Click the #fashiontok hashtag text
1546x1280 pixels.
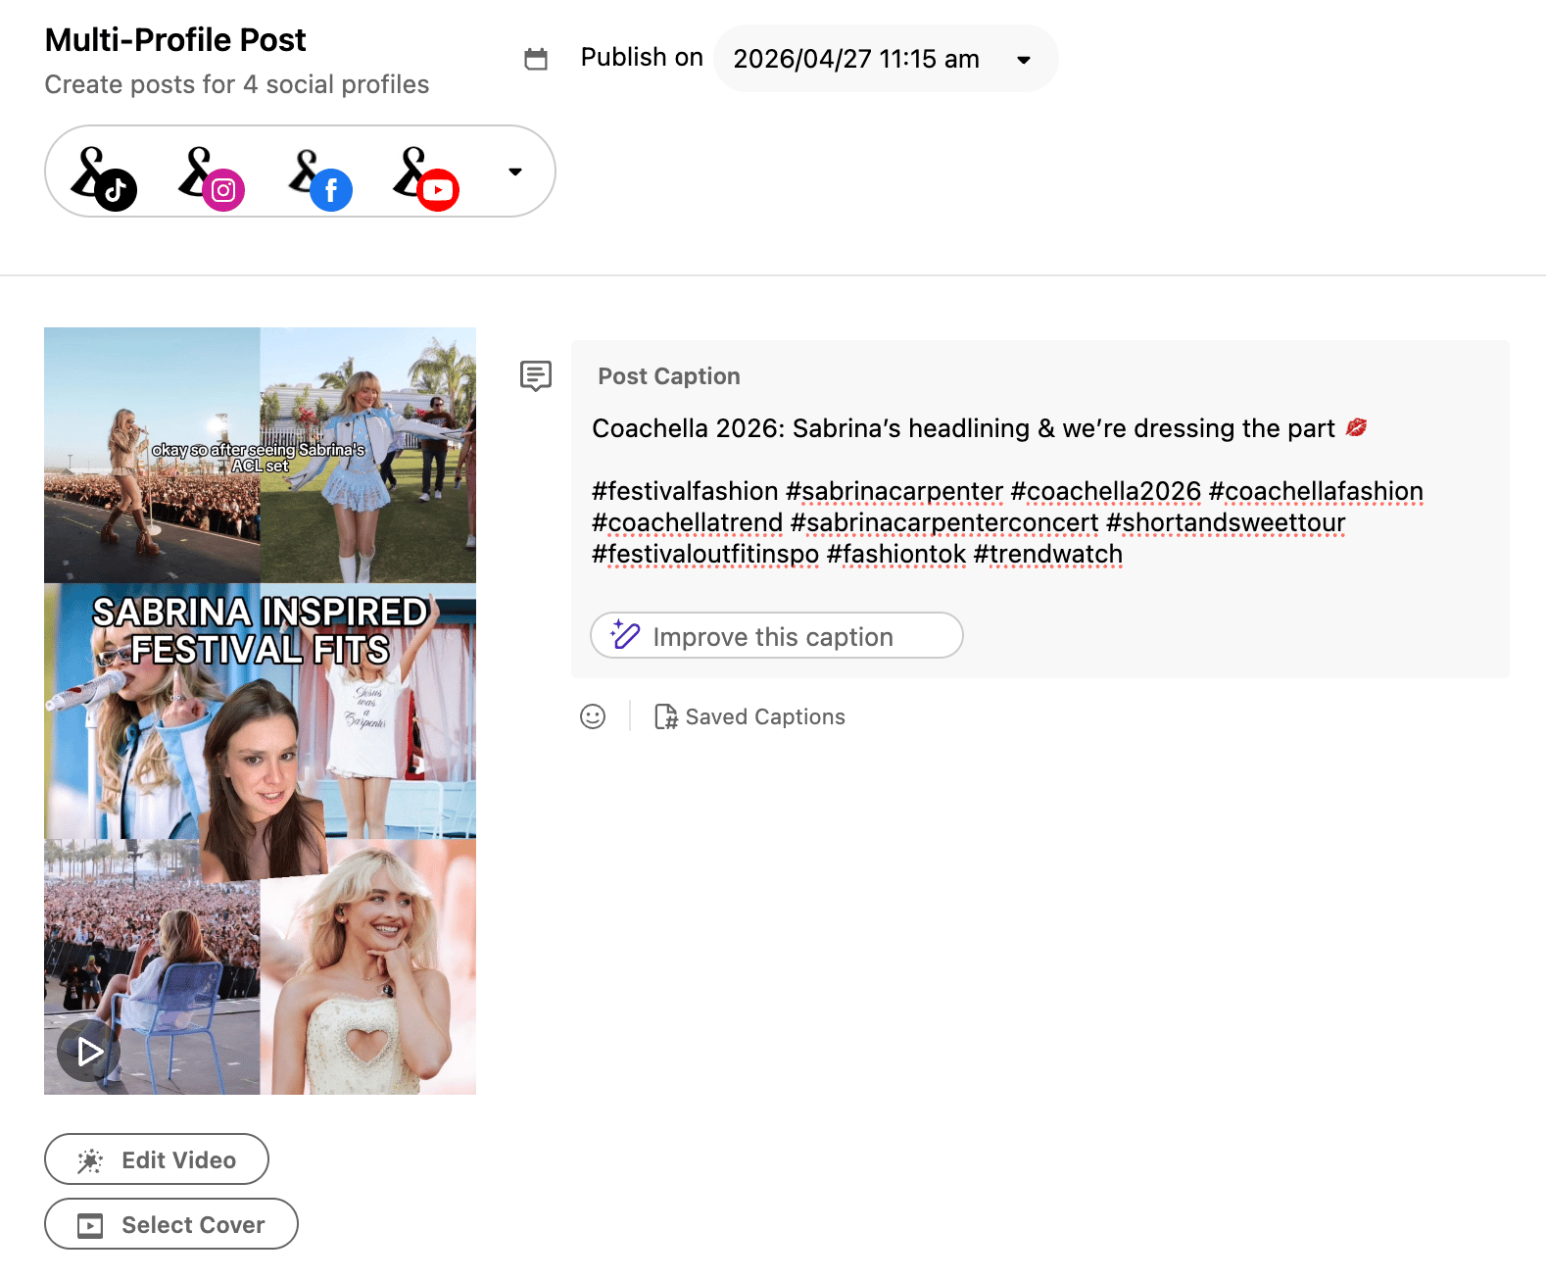[896, 554]
